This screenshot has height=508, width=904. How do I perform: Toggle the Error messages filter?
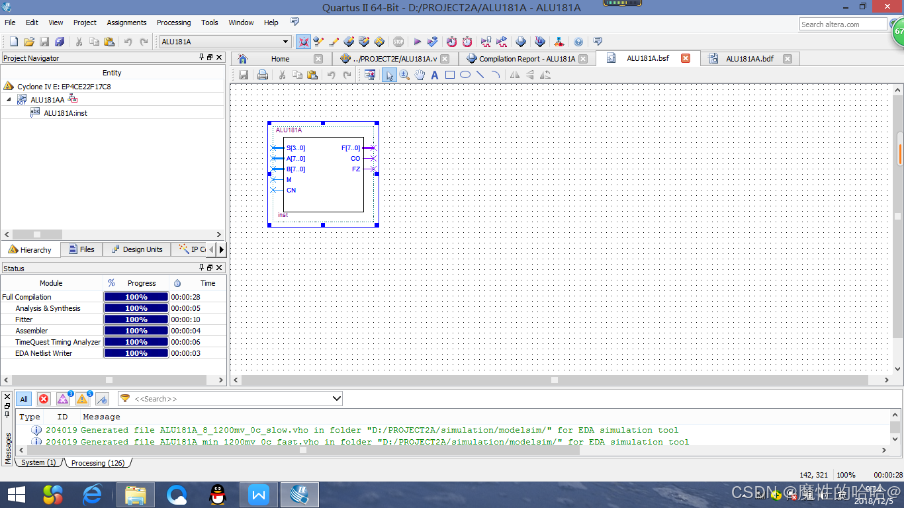tap(44, 399)
